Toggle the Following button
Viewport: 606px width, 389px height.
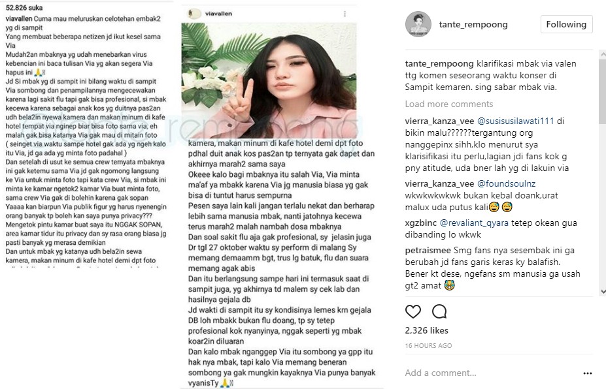pos(566,24)
